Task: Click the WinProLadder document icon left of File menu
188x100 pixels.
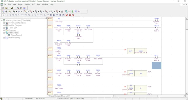Action: coord(2,4)
